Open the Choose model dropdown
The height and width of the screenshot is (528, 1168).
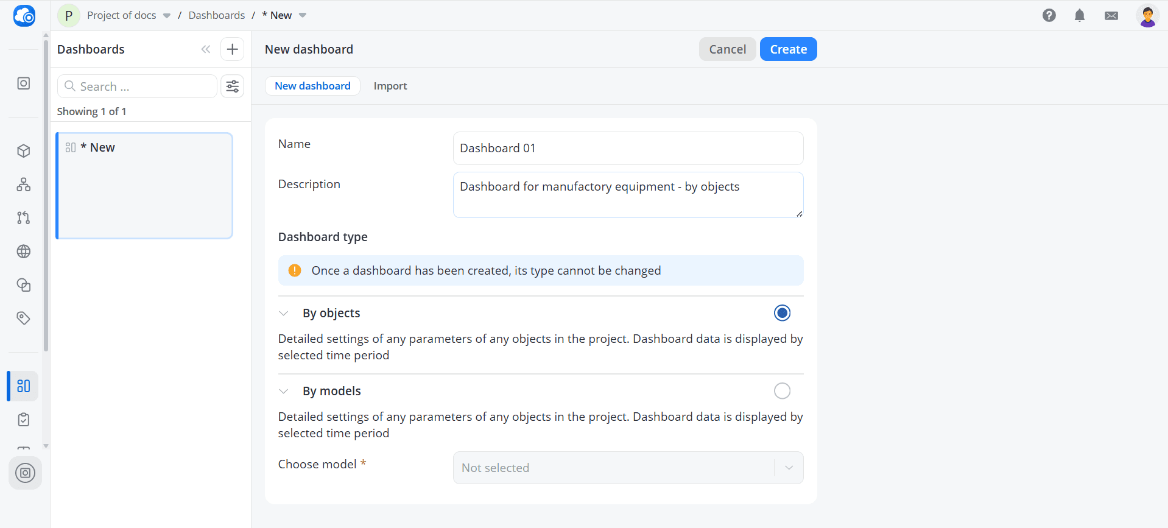[628, 468]
